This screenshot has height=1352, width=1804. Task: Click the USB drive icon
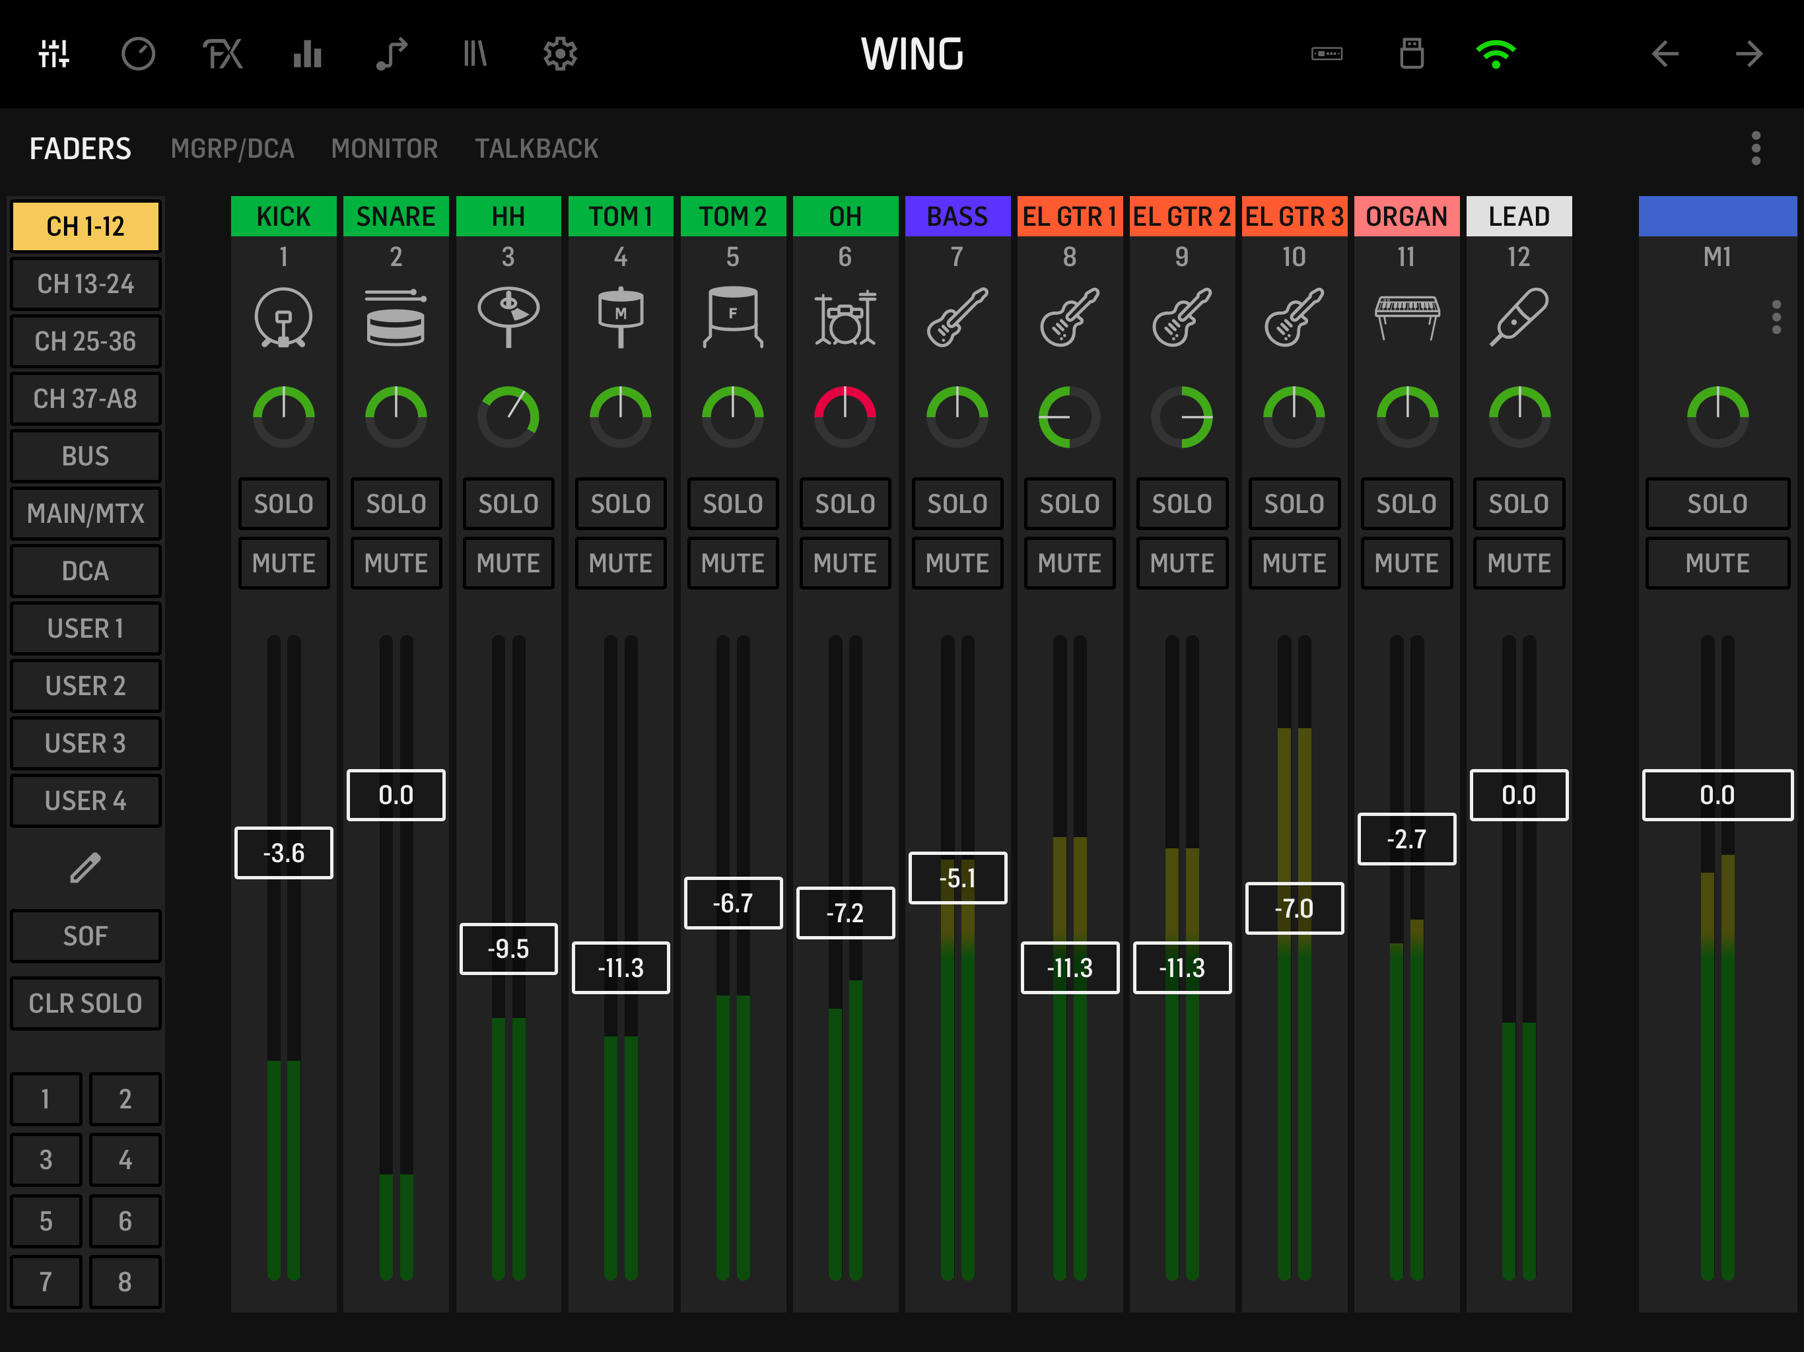1412,54
